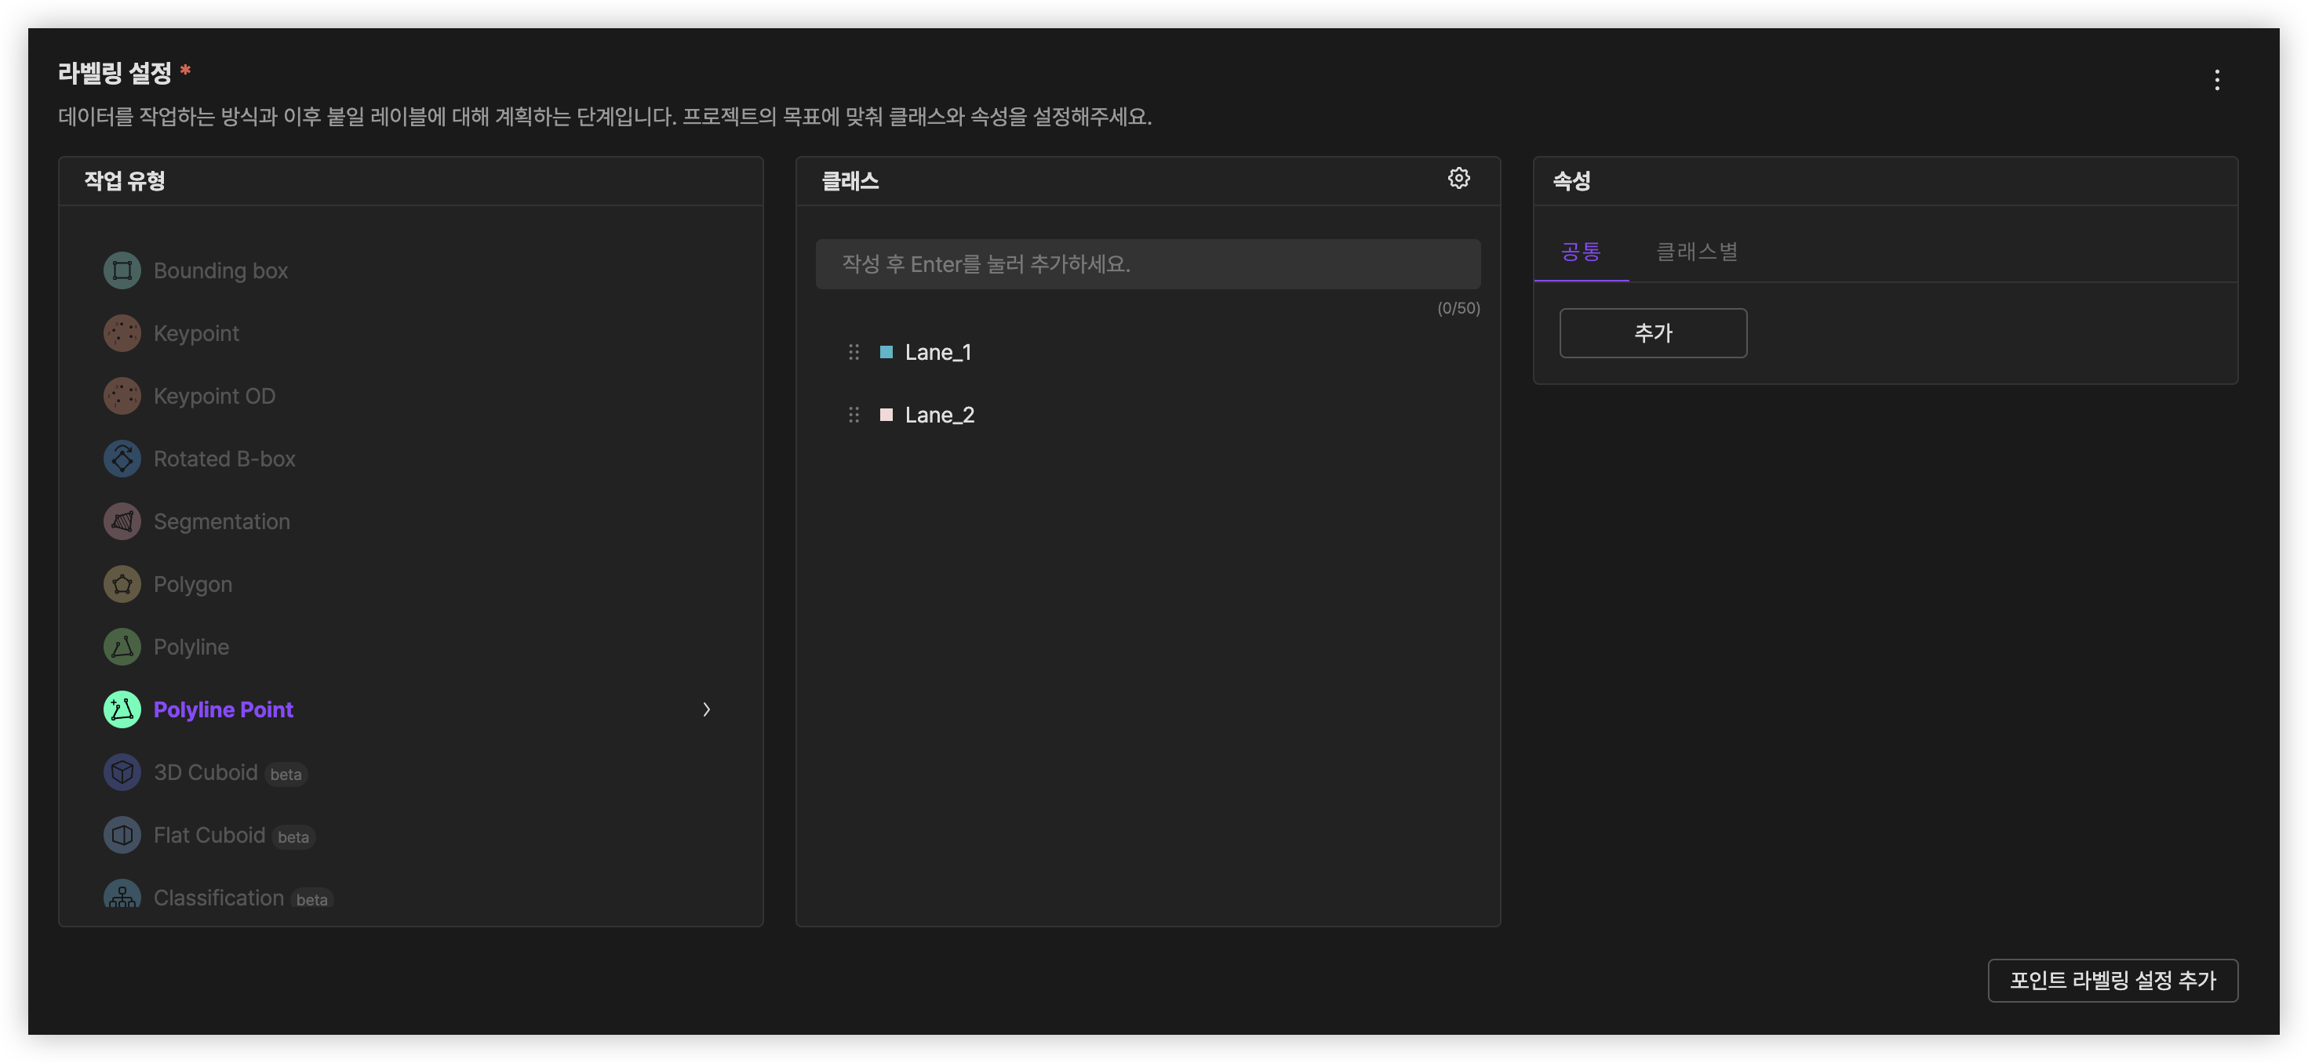Choose the Keypoint OD icon
Viewport: 2308px width, 1063px height.
[122, 396]
